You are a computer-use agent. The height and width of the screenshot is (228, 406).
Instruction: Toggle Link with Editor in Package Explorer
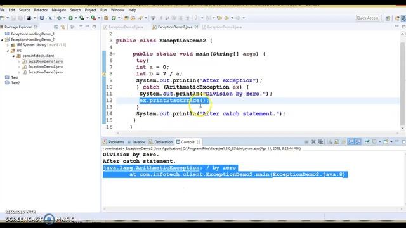click(x=63, y=27)
